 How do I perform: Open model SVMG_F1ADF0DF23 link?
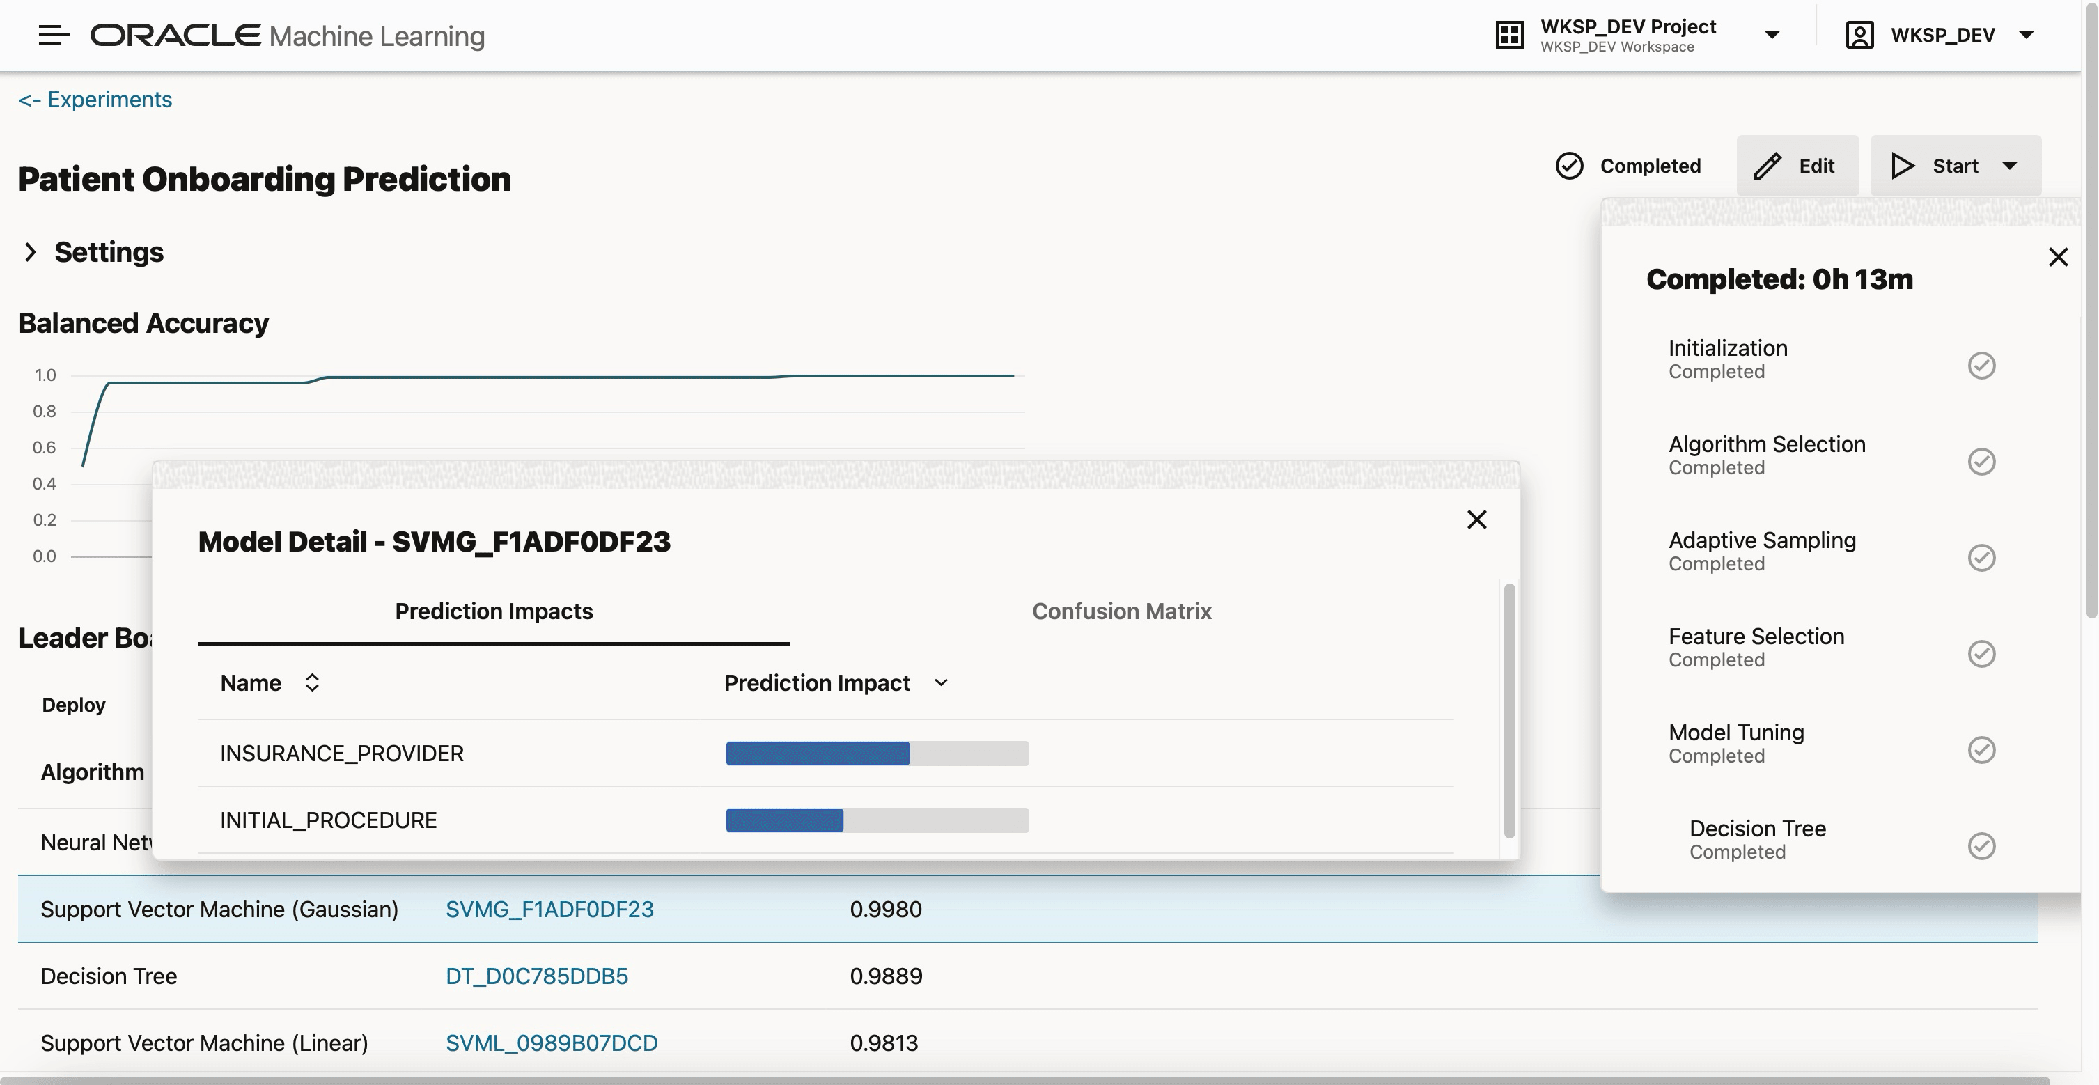(x=549, y=909)
